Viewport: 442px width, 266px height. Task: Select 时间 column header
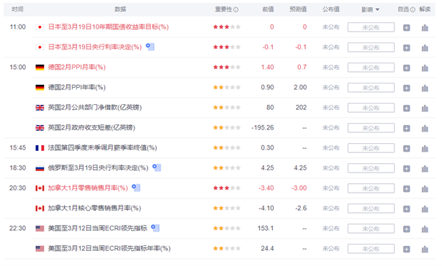(x=17, y=9)
